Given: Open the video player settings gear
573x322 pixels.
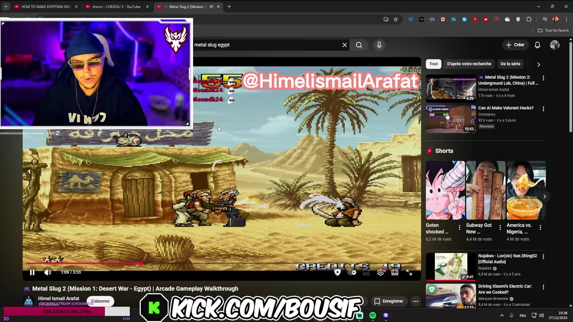Looking at the screenshot, I should [381, 272].
